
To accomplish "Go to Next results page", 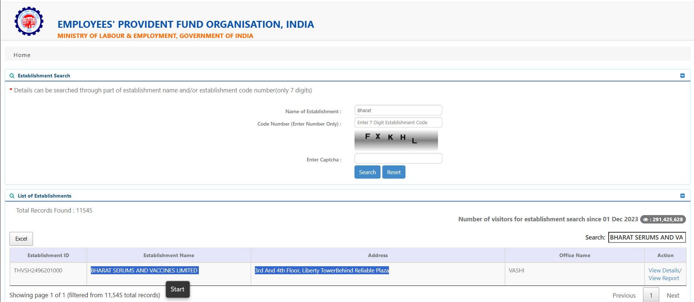I will pos(673,295).
